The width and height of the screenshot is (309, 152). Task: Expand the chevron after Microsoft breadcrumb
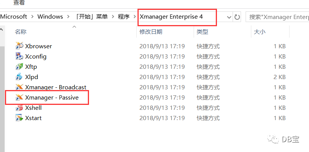click(32, 17)
